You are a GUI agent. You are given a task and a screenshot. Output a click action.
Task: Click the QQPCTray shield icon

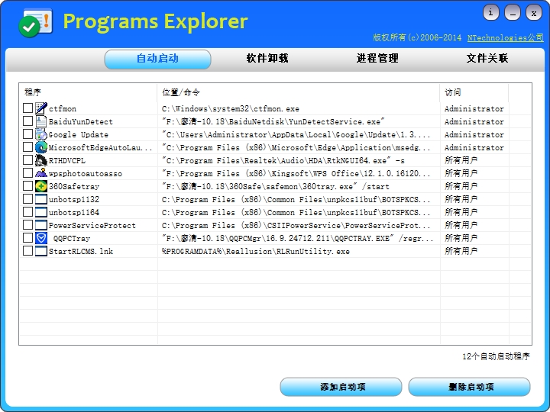pyautogui.click(x=41, y=238)
